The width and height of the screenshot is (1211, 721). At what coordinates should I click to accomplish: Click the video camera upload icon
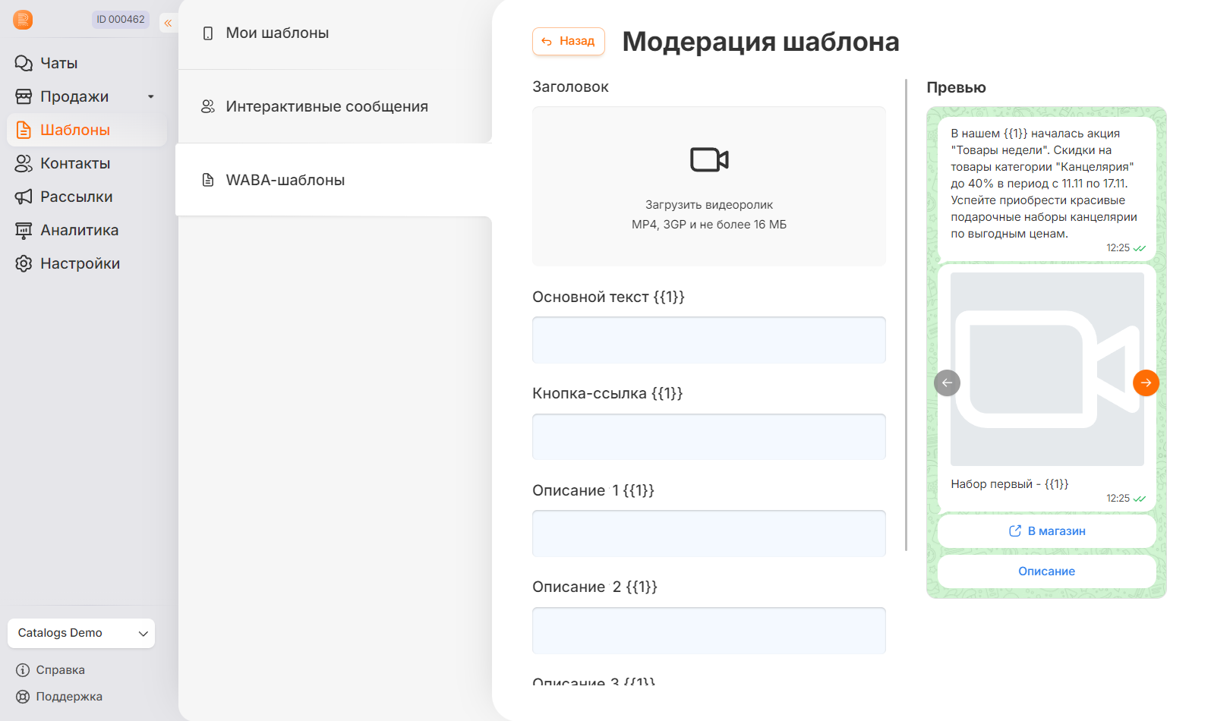709,159
